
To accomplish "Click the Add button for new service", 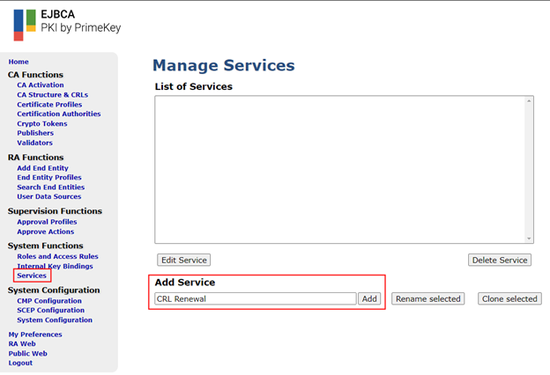I will click(369, 299).
